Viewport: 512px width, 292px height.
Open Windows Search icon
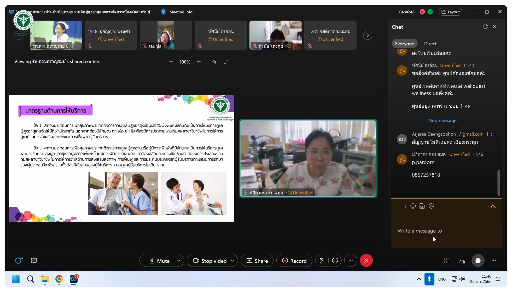(31, 279)
